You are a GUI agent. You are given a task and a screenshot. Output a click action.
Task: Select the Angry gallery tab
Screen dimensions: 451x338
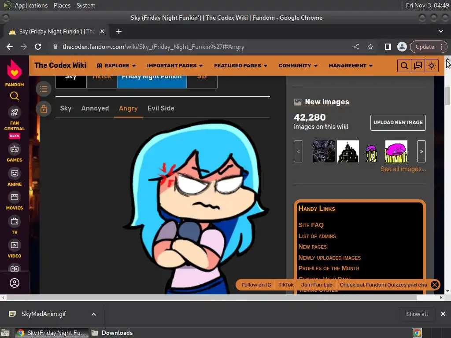point(128,108)
